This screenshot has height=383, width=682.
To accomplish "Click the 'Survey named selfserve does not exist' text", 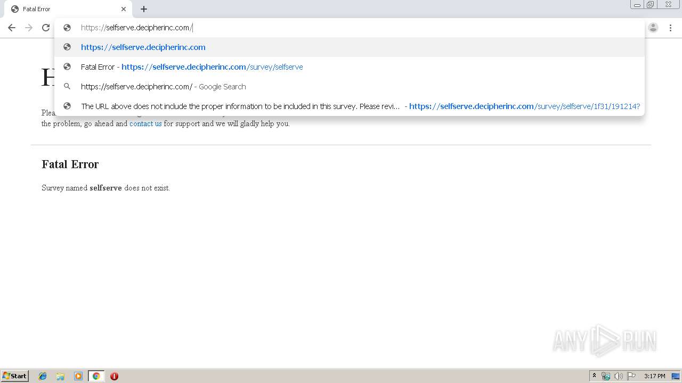I will coord(105,188).
